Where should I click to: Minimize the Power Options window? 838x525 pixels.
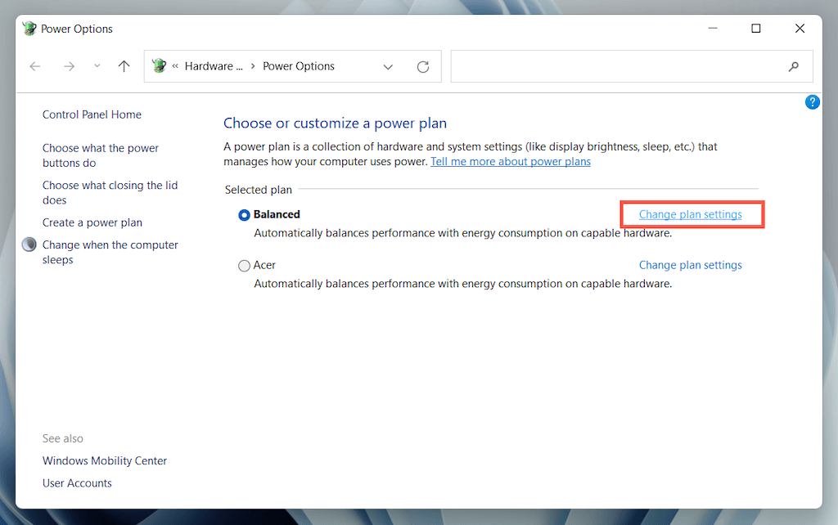[713, 29]
